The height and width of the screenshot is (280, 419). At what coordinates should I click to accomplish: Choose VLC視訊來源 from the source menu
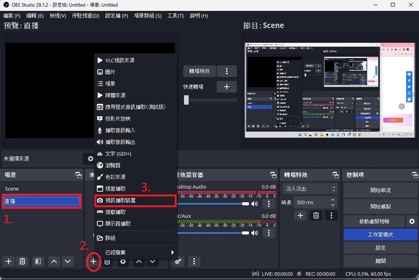pos(136,60)
